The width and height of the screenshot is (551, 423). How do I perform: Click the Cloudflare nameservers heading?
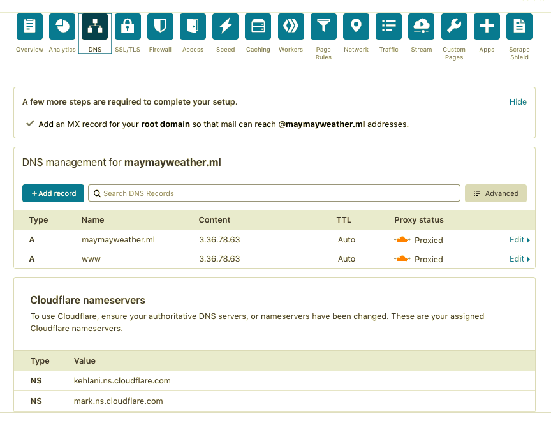(88, 301)
